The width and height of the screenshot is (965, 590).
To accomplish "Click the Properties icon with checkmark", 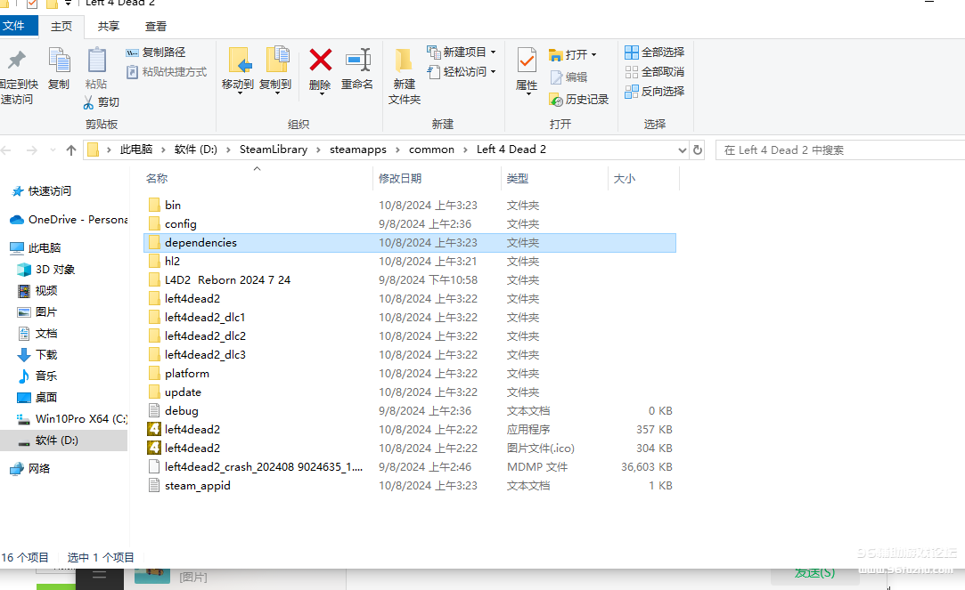I will [527, 62].
